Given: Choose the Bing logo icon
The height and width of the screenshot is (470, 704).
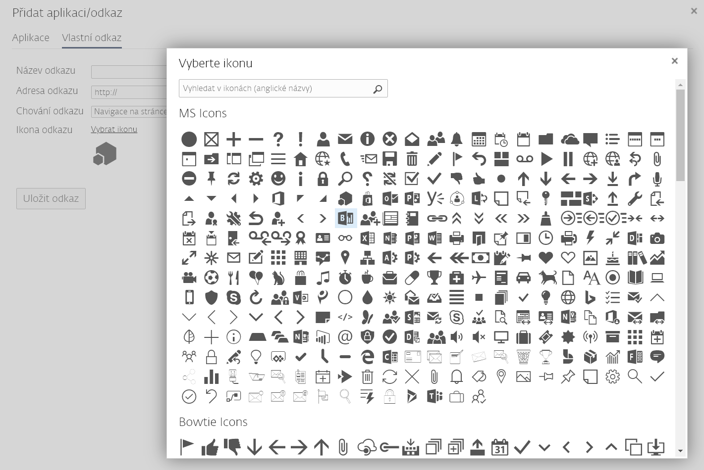Looking at the screenshot, I should [x=590, y=297].
